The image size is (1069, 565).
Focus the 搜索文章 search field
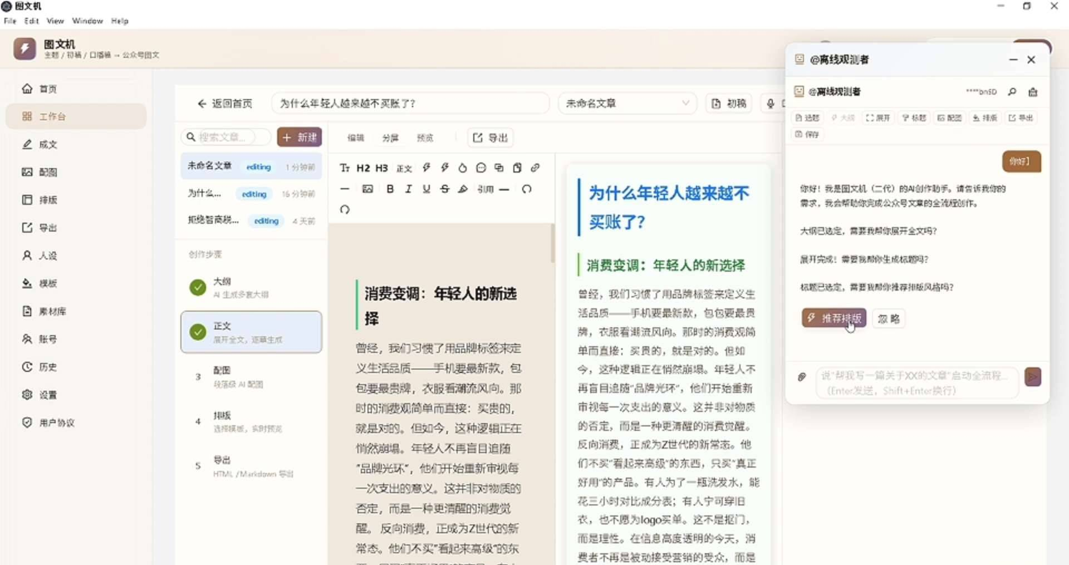coord(226,137)
